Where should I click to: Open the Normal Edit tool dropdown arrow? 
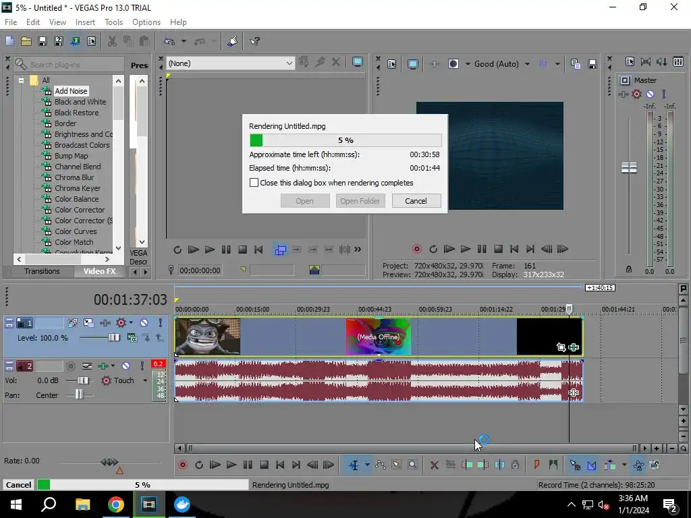[x=366, y=465]
